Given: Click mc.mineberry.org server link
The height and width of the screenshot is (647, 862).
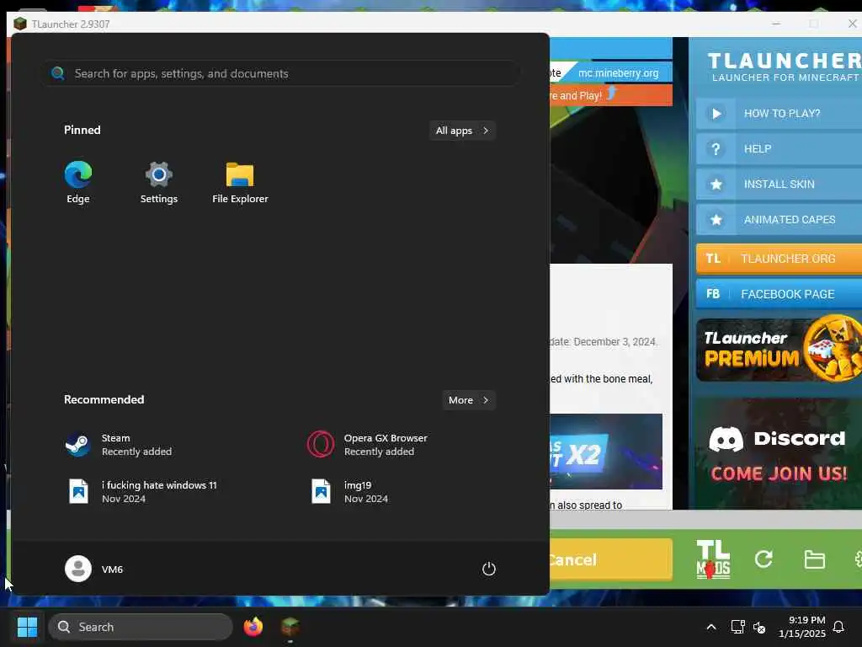Looking at the screenshot, I should click(618, 73).
